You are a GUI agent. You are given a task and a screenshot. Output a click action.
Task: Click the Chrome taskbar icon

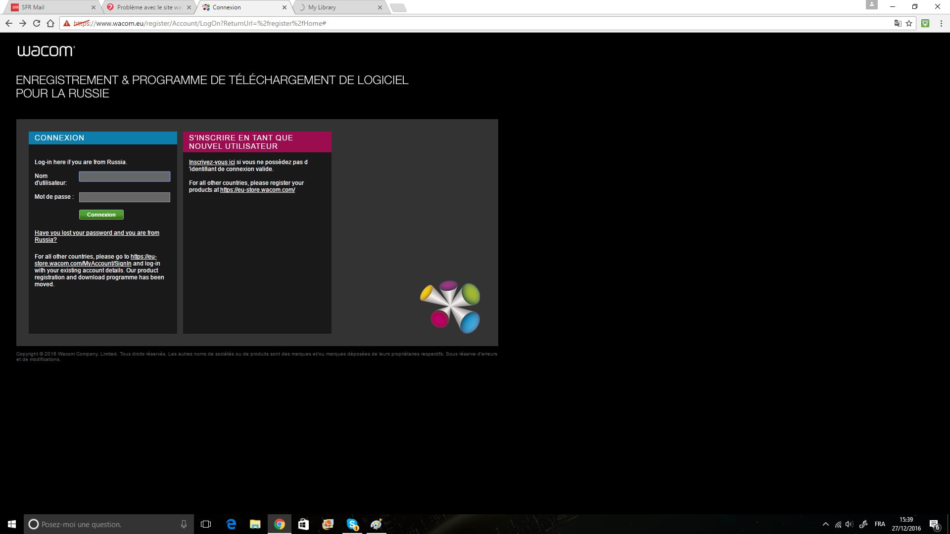tap(280, 524)
